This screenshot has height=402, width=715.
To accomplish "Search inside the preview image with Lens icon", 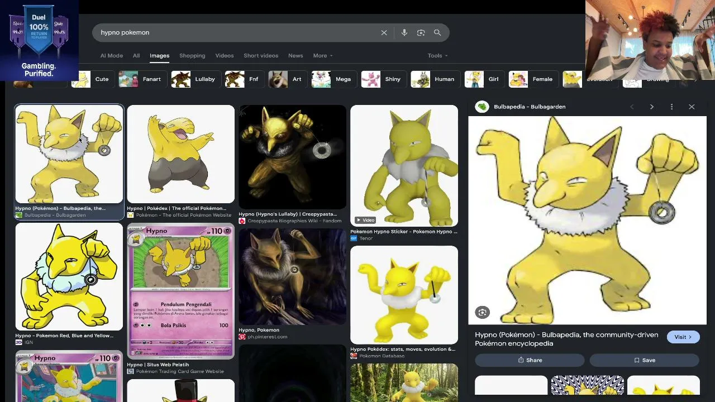I will (482, 313).
